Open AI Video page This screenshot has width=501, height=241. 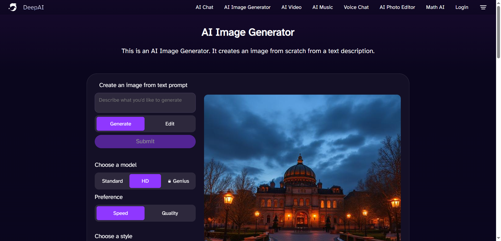[x=291, y=7]
